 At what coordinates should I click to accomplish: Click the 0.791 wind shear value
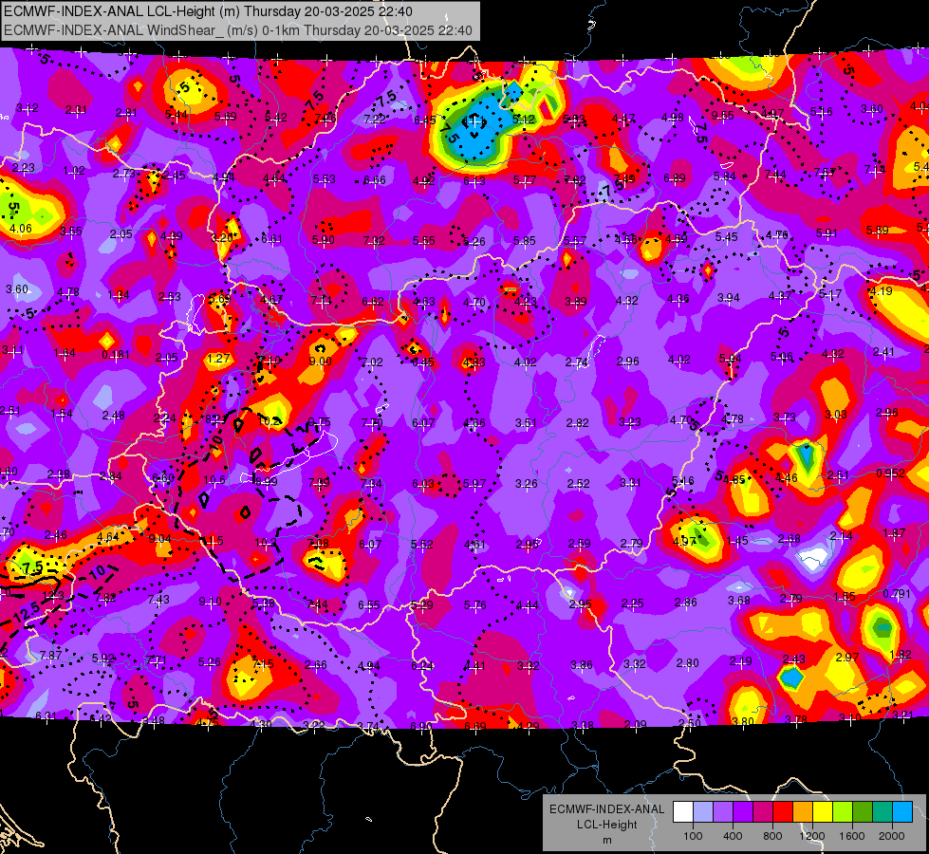click(x=897, y=593)
